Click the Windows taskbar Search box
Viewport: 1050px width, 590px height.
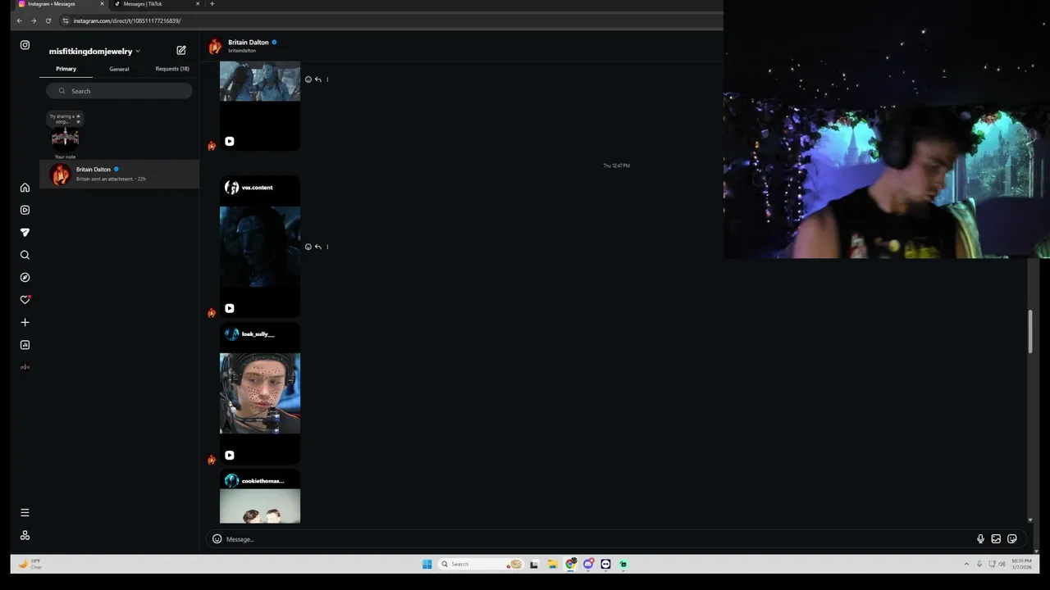[x=481, y=564]
